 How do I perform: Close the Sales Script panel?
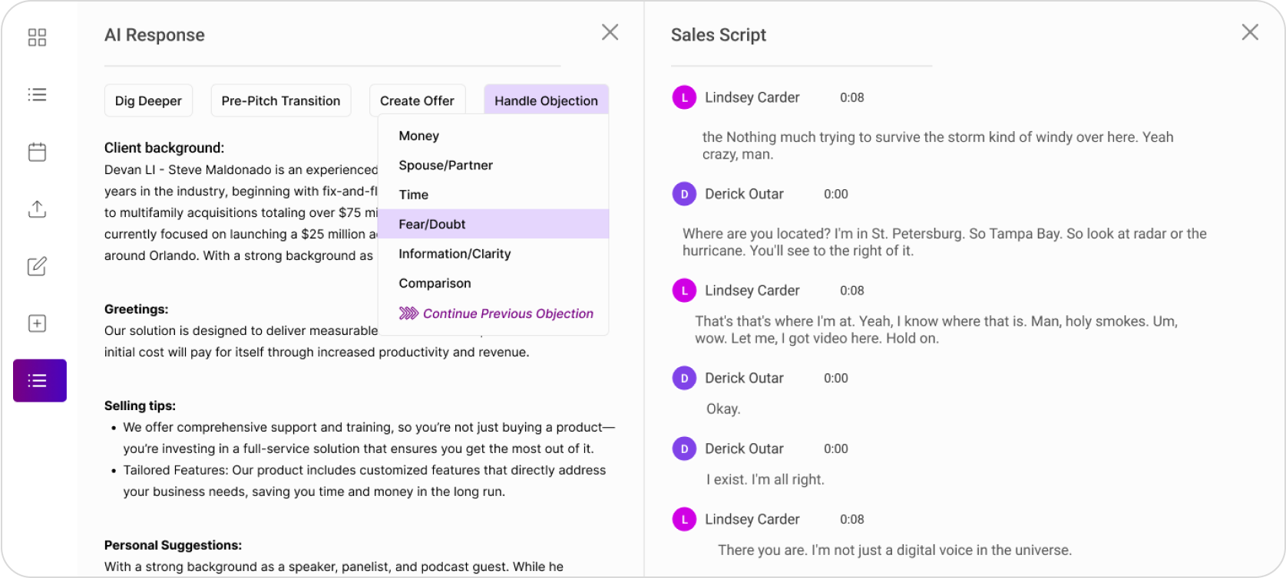click(1250, 32)
